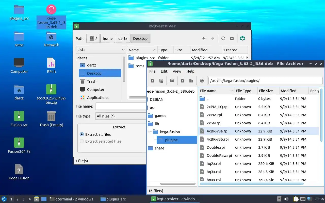This screenshot has width=325, height=203.
Task: Switch to qterminal taskbar button
Action: click(71, 199)
